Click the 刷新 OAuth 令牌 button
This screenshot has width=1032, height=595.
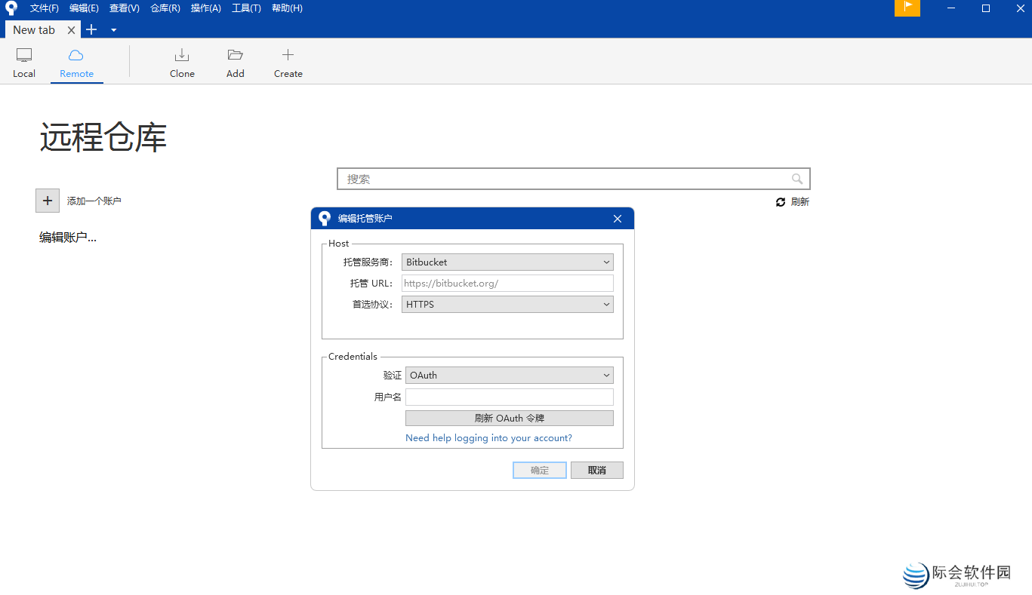(509, 418)
